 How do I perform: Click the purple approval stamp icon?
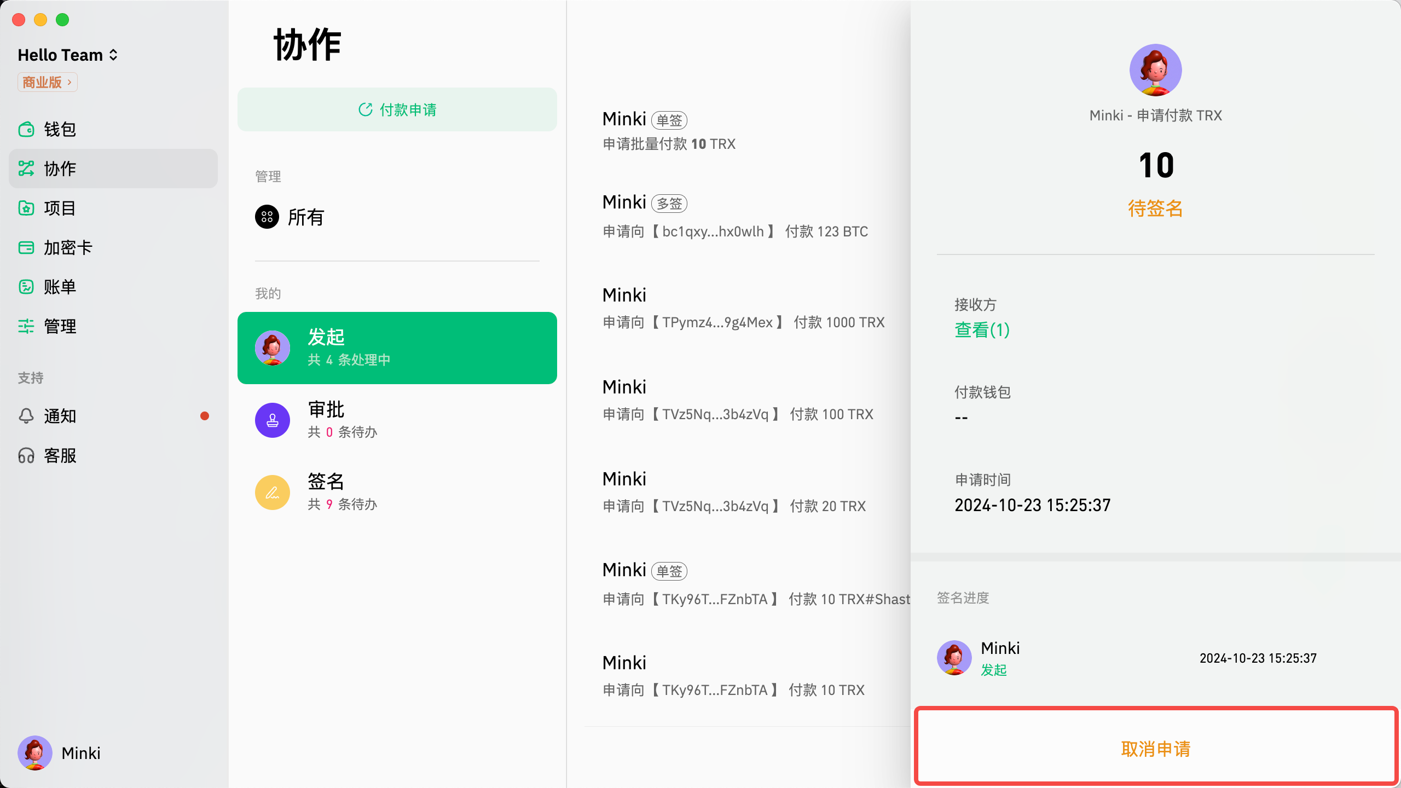pyautogui.click(x=272, y=420)
